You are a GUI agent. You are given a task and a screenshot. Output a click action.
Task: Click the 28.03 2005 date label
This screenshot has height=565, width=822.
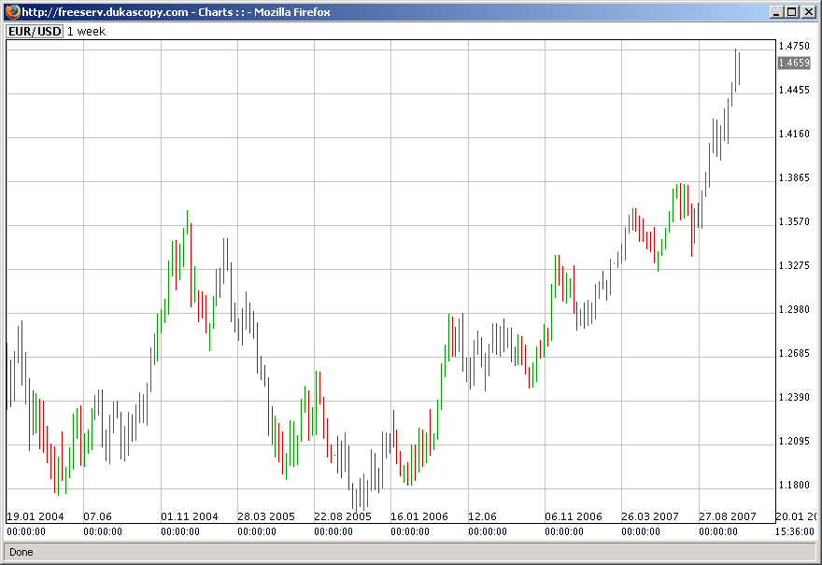click(266, 516)
